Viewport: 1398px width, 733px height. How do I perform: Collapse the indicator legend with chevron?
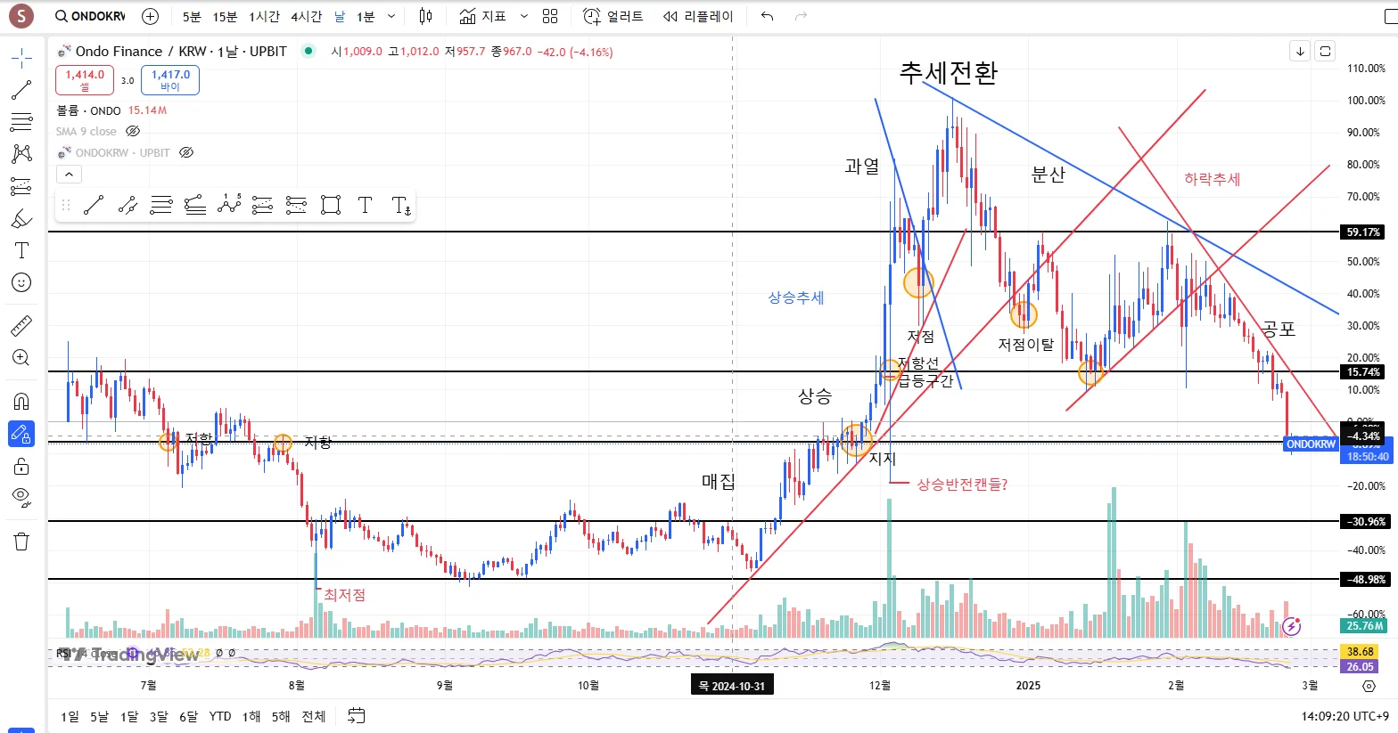coord(69,175)
